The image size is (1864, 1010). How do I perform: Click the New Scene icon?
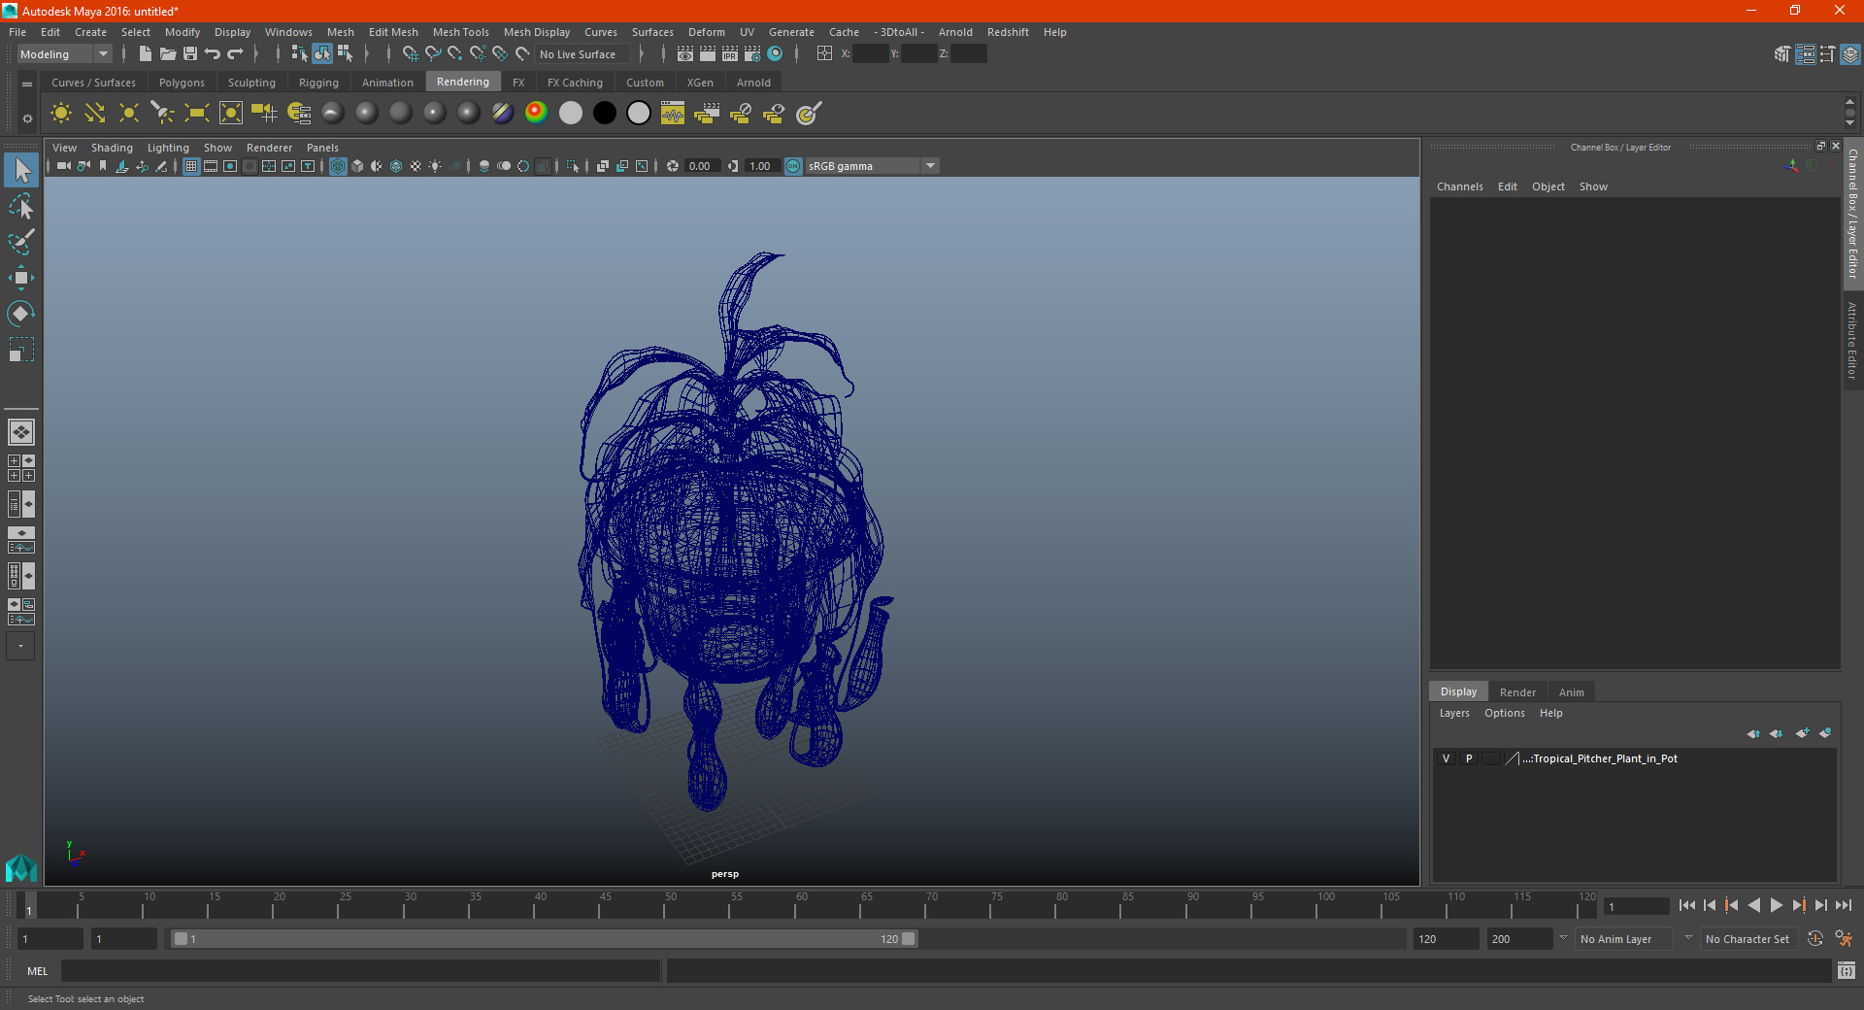click(145, 53)
